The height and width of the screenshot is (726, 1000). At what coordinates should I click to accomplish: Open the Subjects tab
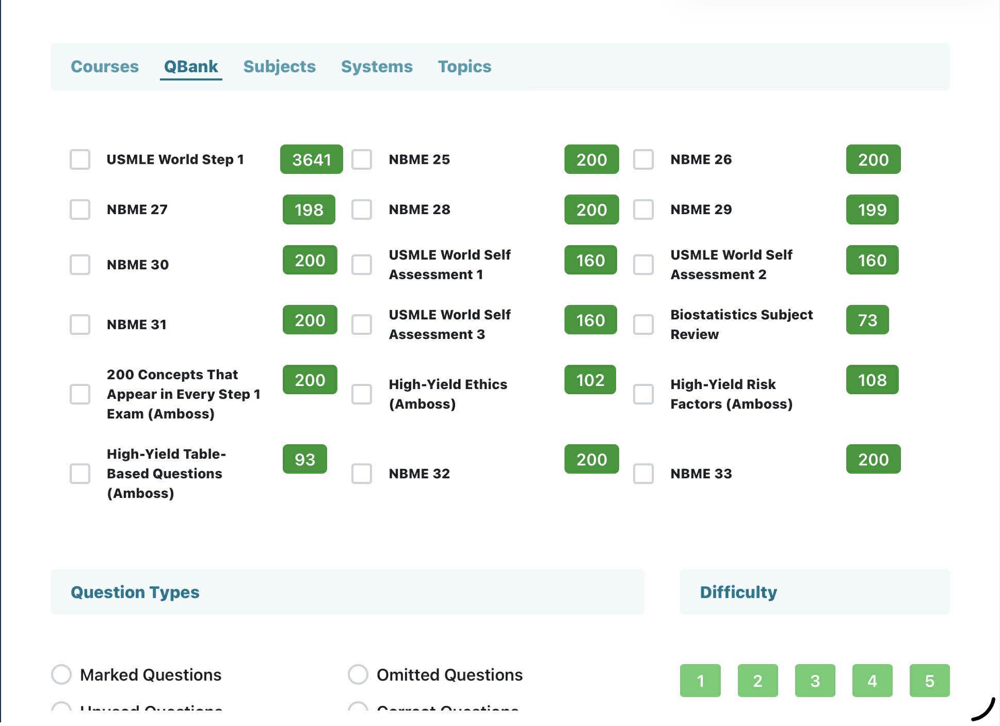(279, 67)
